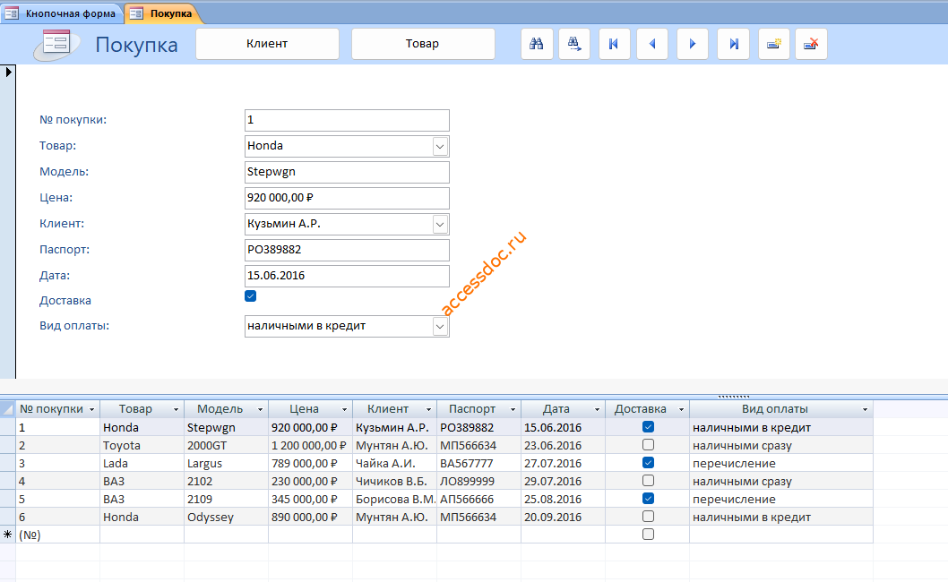This screenshot has height=582, width=948.
Task: Open the № покупки column filter arrow
Action: [92, 410]
